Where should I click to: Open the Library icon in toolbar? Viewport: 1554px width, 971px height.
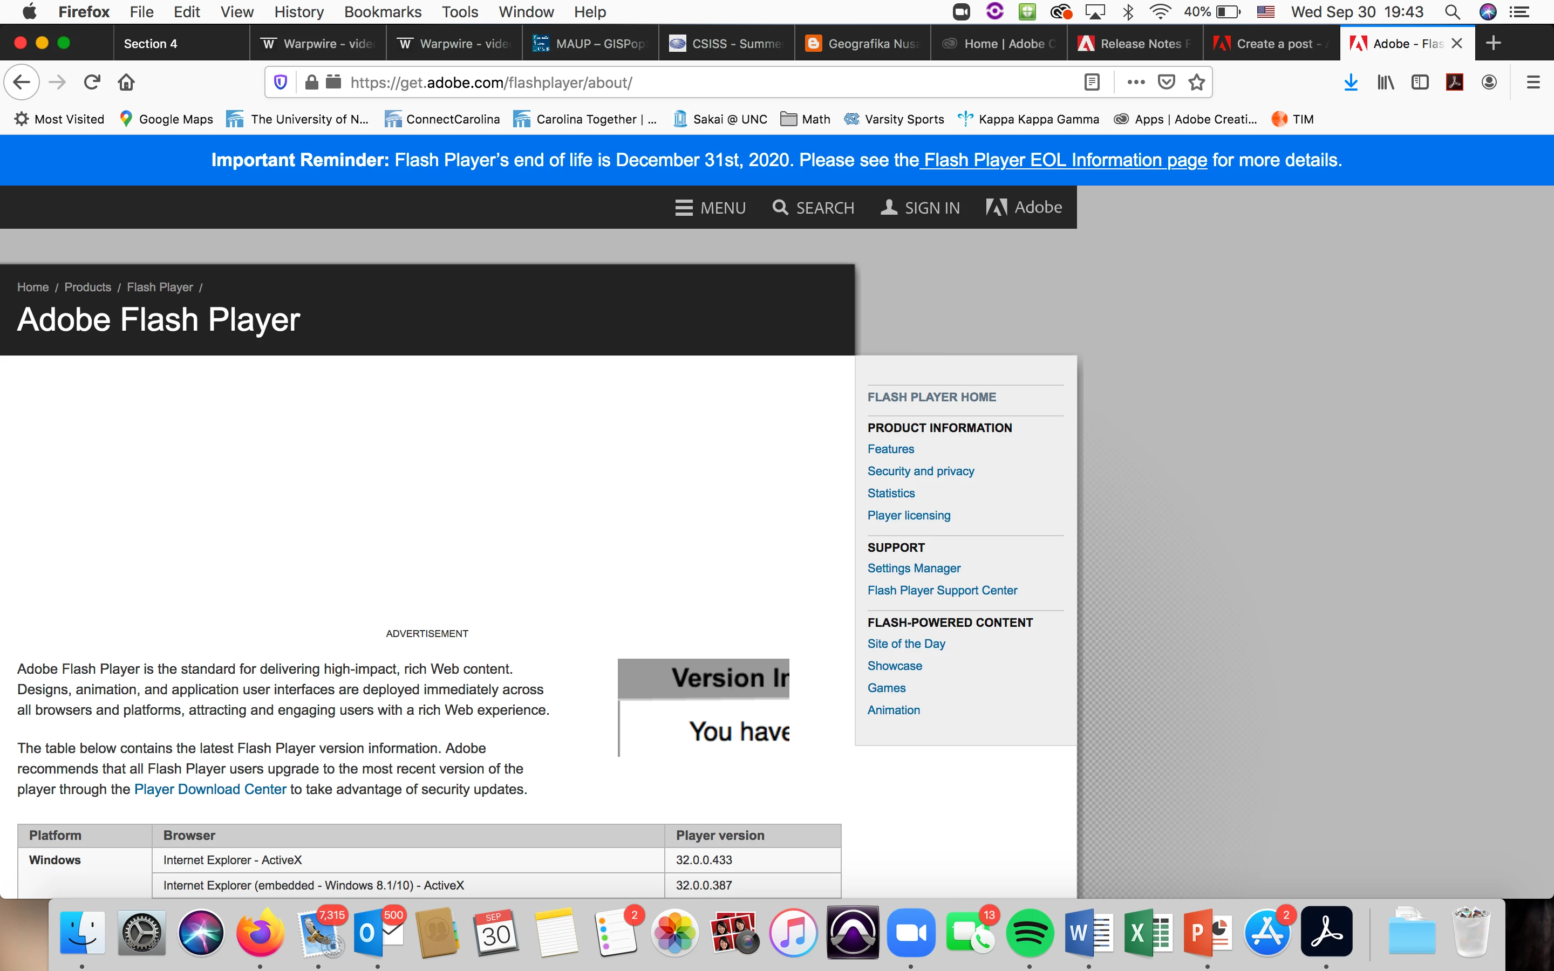pos(1386,82)
